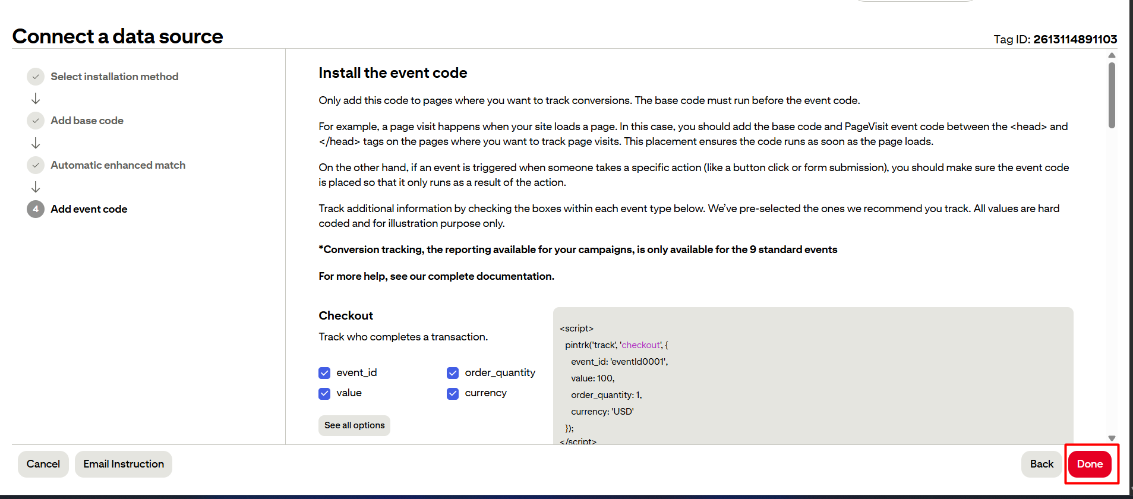Cancel the data source setup
The height and width of the screenshot is (499, 1133).
tap(43, 464)
